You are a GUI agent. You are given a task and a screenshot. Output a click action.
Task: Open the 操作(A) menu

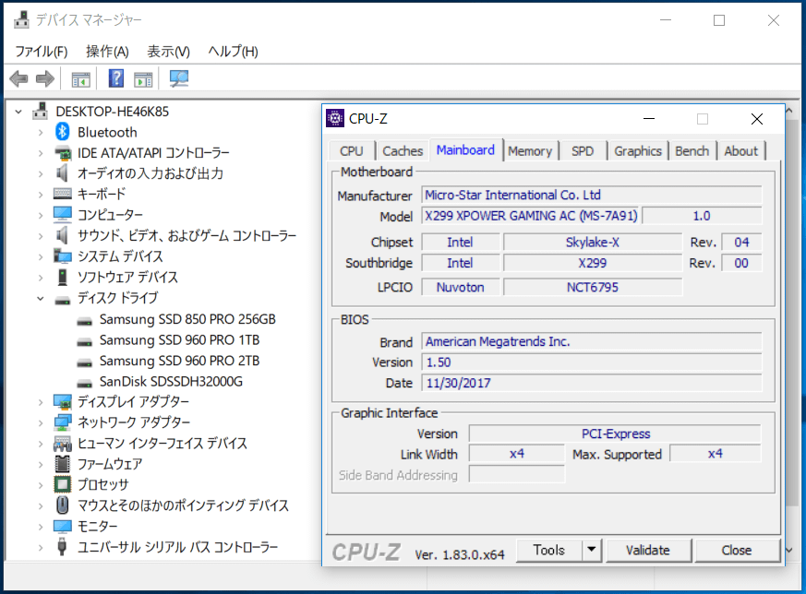(x=107, y=52)
